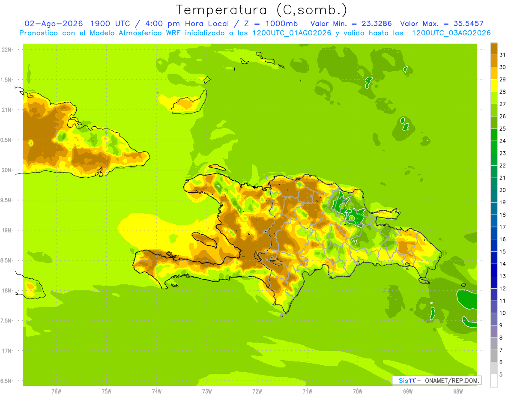Select the '72W' longitude axis label
This screenshot has height=397, width=514.
[x=257, y=391]
